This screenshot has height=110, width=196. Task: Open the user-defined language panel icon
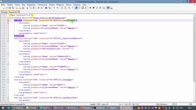tap(79, 8)
